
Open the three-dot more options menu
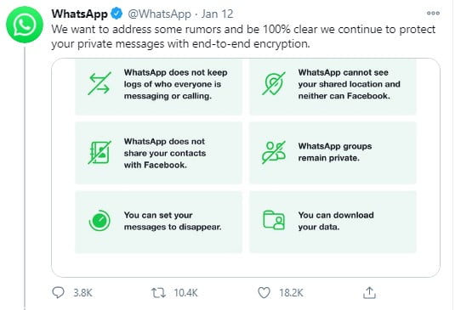pos(433,13)
